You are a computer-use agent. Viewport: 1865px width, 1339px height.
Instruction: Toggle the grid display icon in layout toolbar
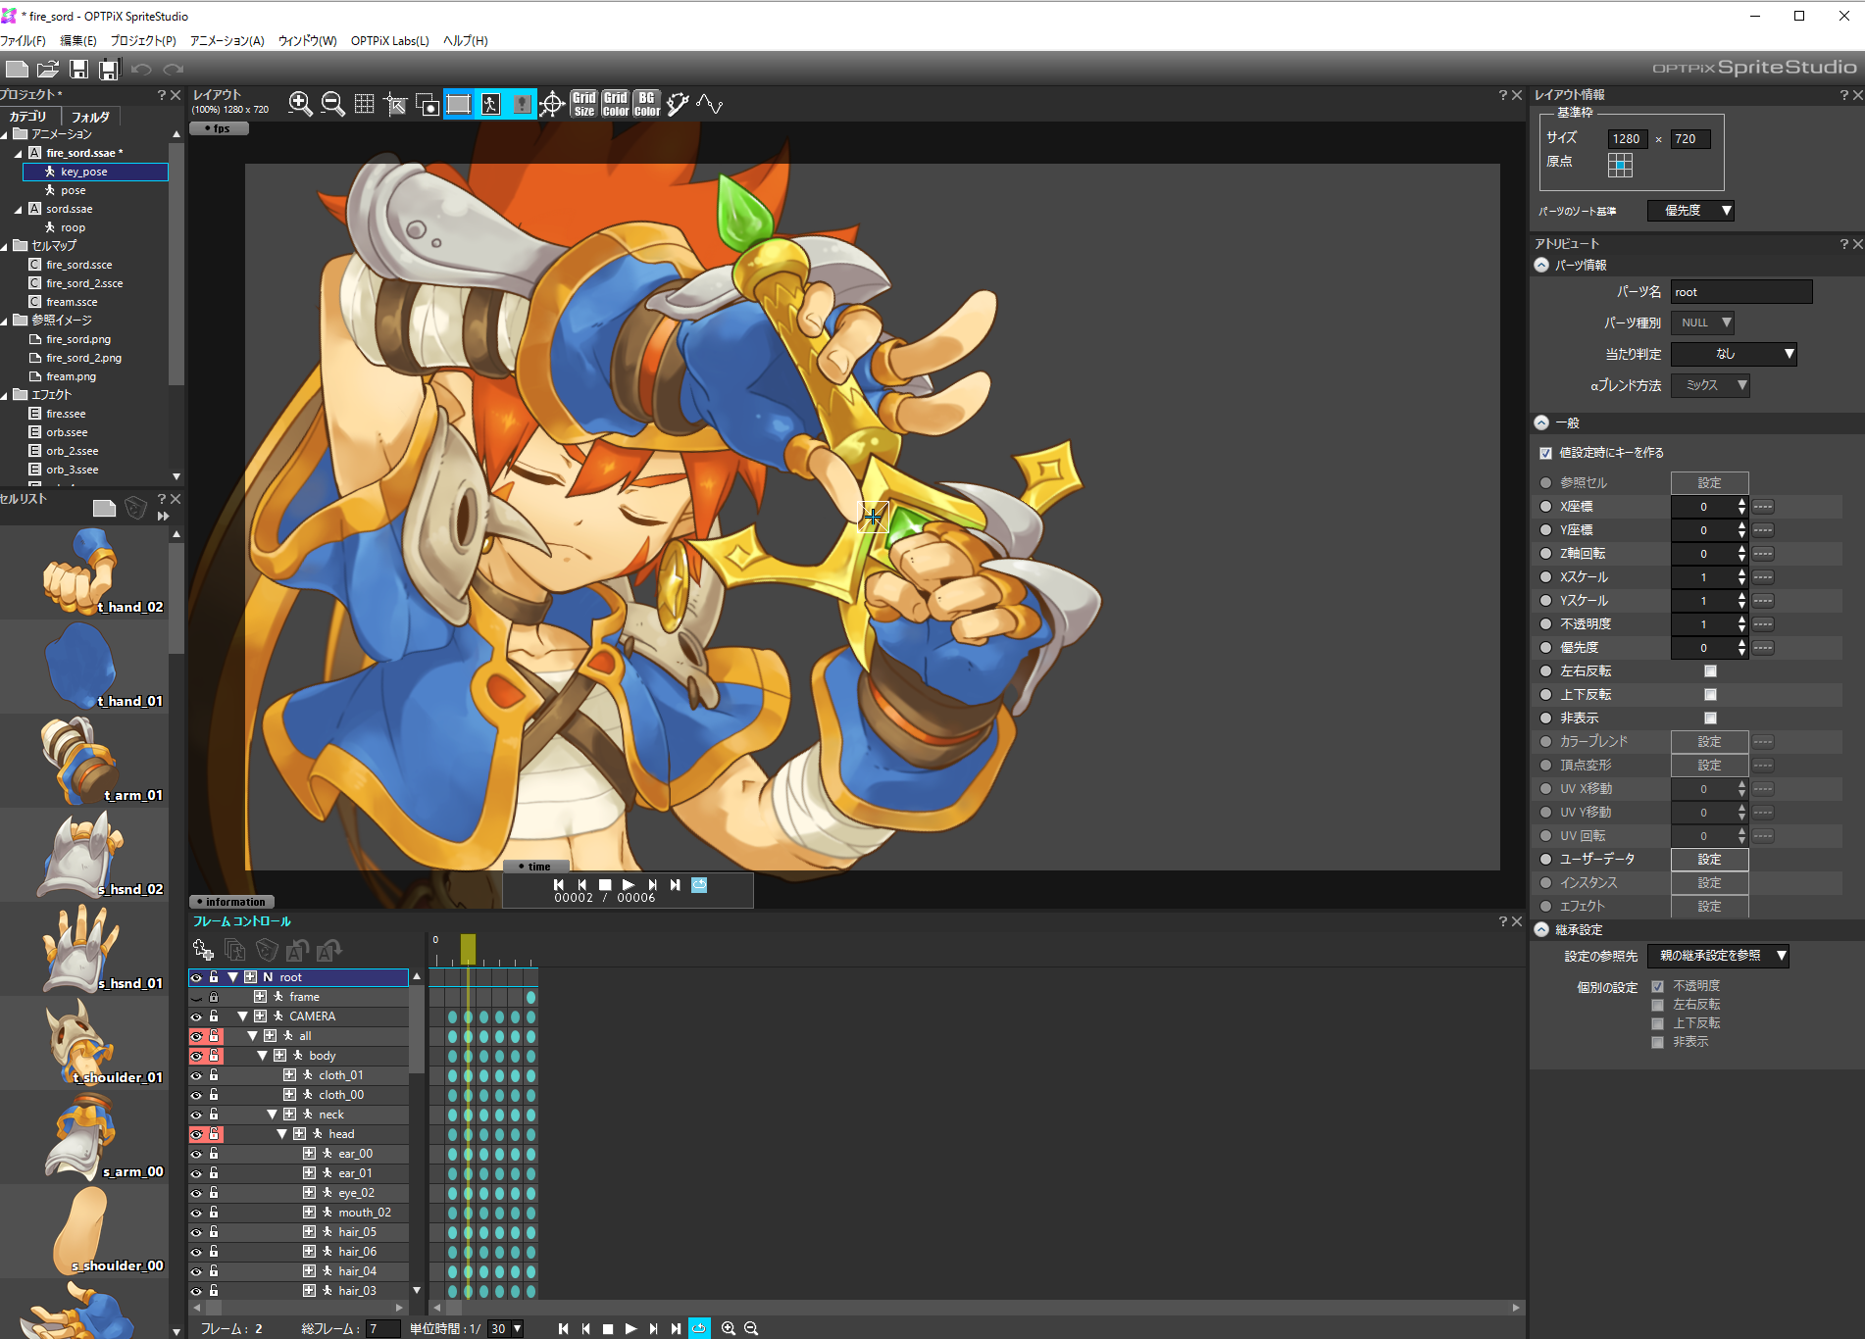(x=364, y=104)
